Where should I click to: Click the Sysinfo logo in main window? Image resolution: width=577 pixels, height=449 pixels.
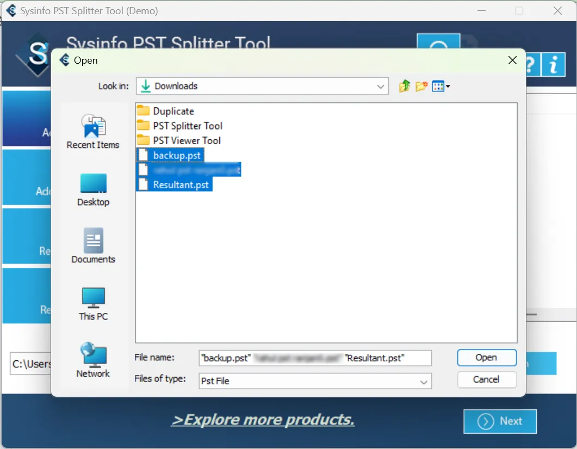coord(33,54)
